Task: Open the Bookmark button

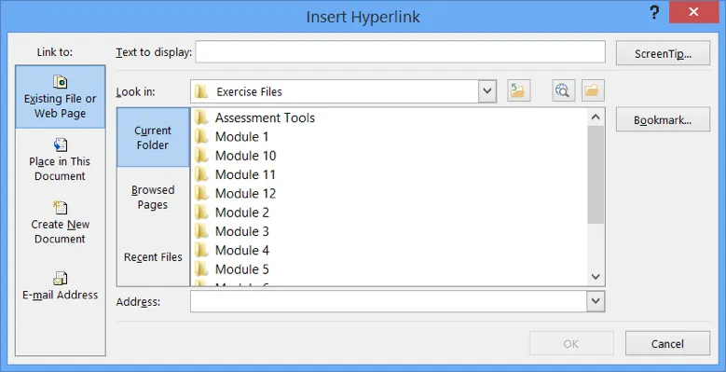Action: click(x=663, y=119)
